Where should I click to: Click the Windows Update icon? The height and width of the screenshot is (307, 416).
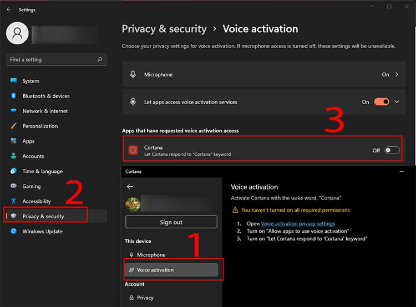(13, 231)
